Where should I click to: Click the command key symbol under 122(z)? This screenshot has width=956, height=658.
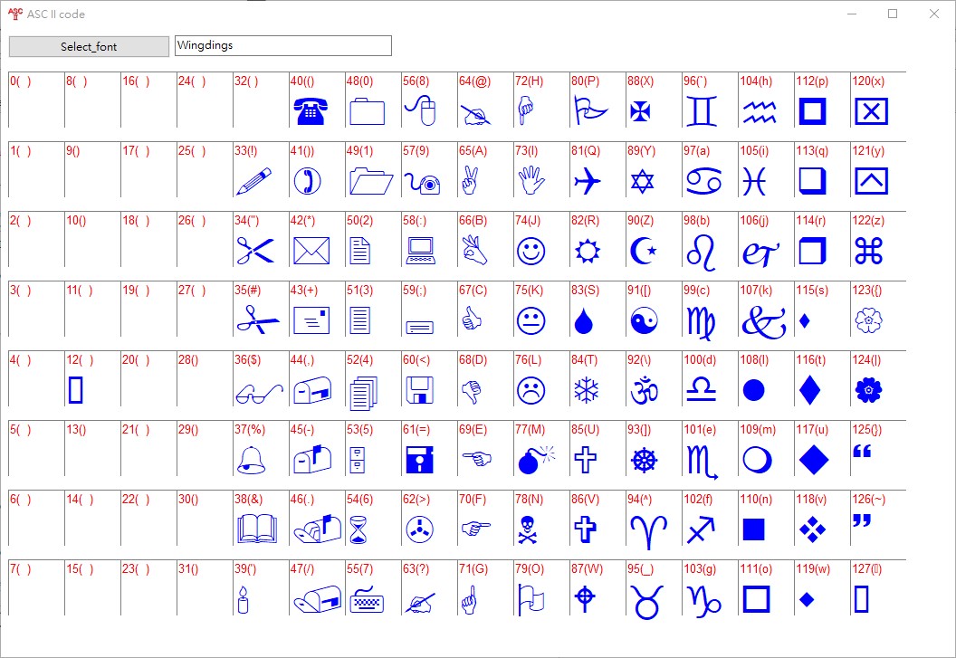coord(868,251)
